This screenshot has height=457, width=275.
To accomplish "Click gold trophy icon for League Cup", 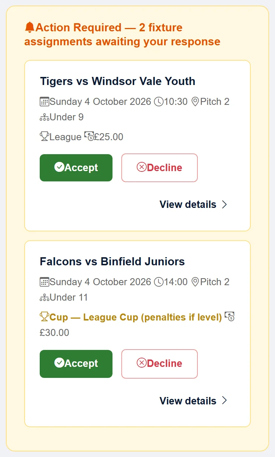I will (x=44, y=316).
